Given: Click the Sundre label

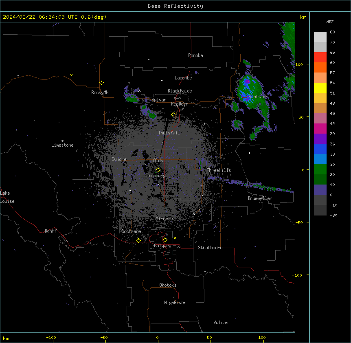Looking at the screenshot, I should click(x=119, y=159).
